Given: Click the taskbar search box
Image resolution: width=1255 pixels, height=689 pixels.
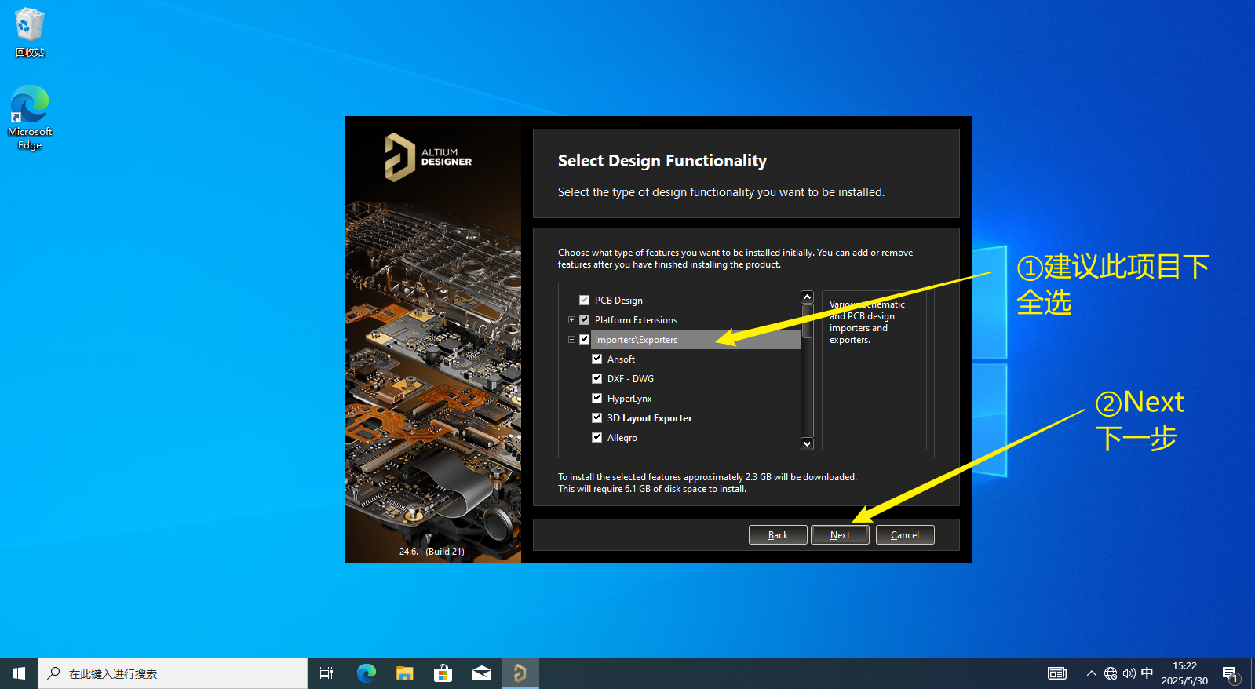Looking at the screenshot, I should coord(173,673).
